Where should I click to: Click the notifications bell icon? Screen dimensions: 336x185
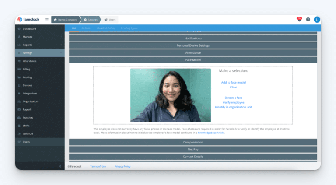299,20
